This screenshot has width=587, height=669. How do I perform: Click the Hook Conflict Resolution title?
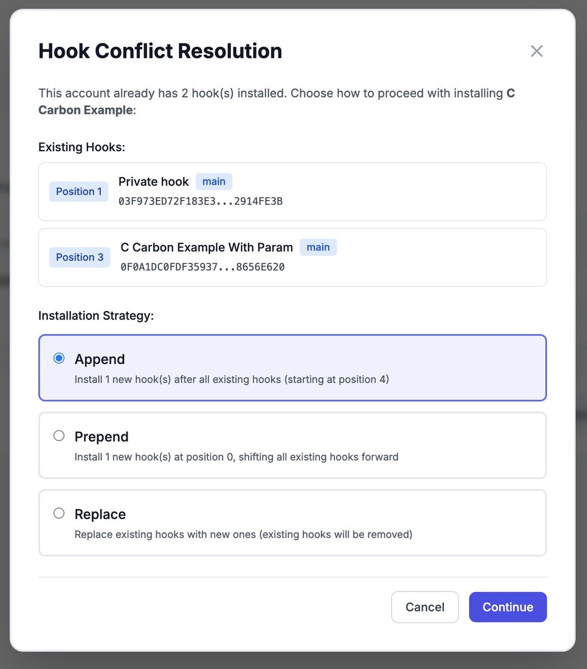160,51
